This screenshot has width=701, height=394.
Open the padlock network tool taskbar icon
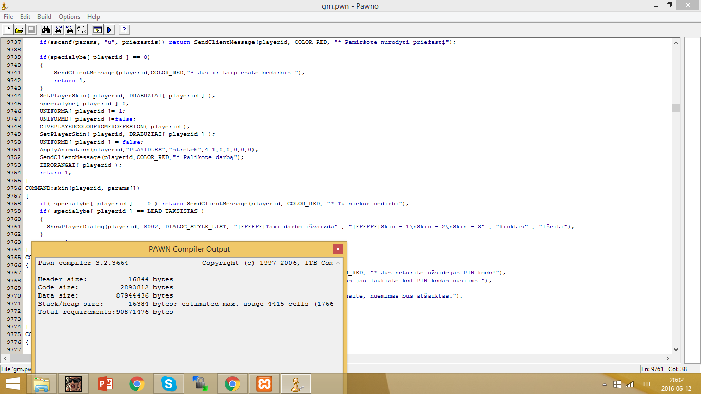[x=200, y=384]
